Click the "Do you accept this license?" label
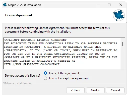Viewport: 129px width, 97px height. [23, 76]
